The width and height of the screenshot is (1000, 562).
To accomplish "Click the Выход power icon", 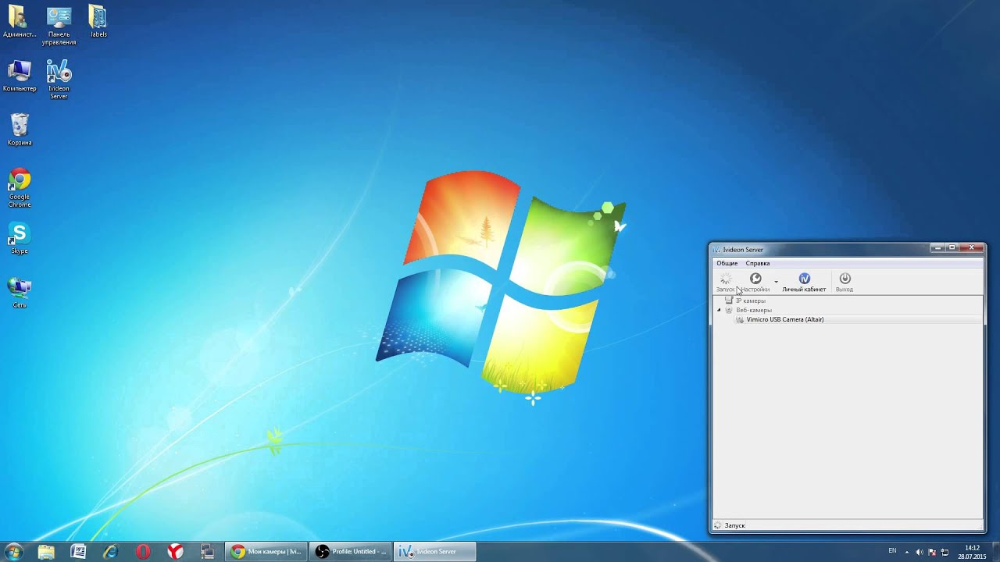I will pyautogui.click(x=845, y=282).
